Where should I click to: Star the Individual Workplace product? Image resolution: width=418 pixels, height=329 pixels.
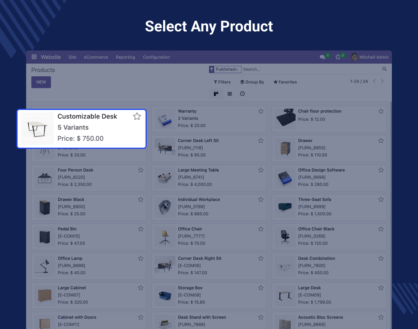click(x=261, y=200)
